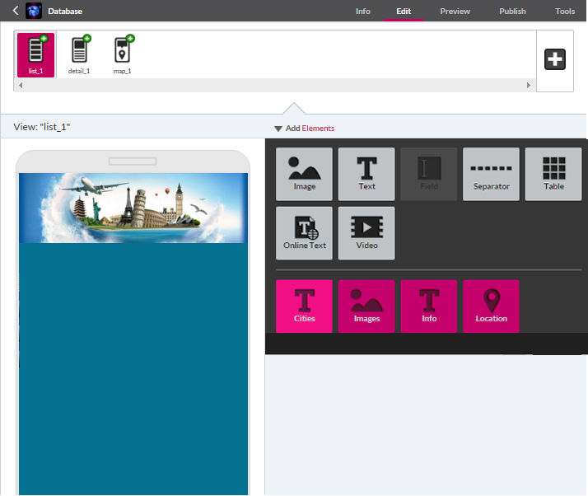Select the travel banner image in phone preview
Image resolution: width=588 pixels, height=496 pixels.
coord(133,208)
